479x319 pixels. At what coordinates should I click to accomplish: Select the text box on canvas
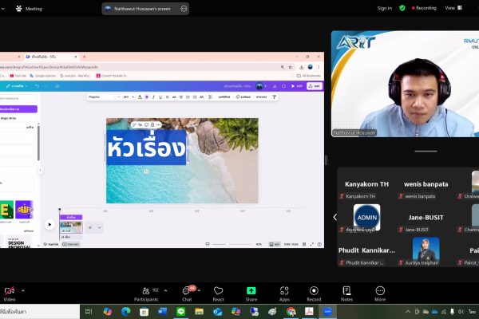tap(146, 148)
